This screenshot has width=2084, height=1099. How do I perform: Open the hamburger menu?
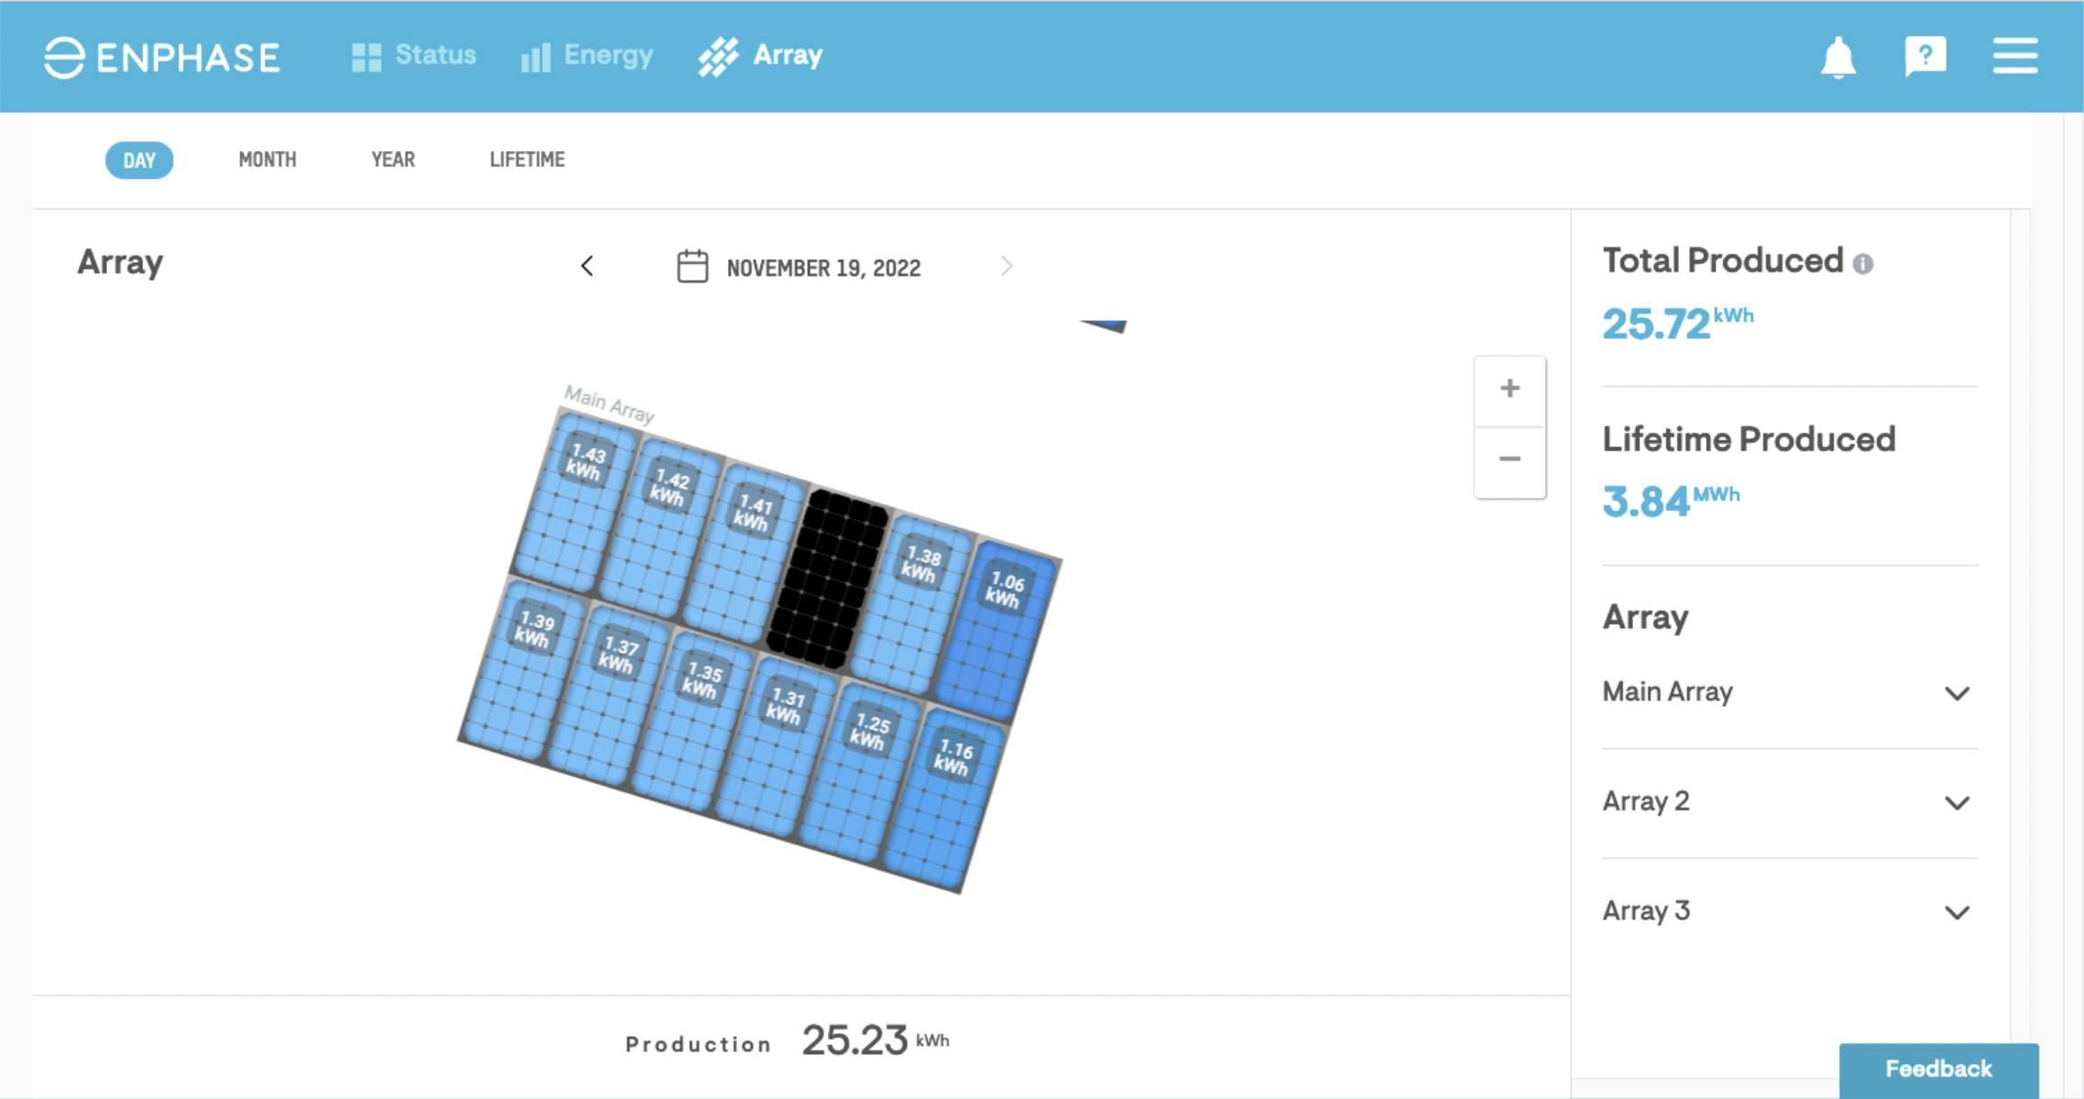pos(2015,57)
